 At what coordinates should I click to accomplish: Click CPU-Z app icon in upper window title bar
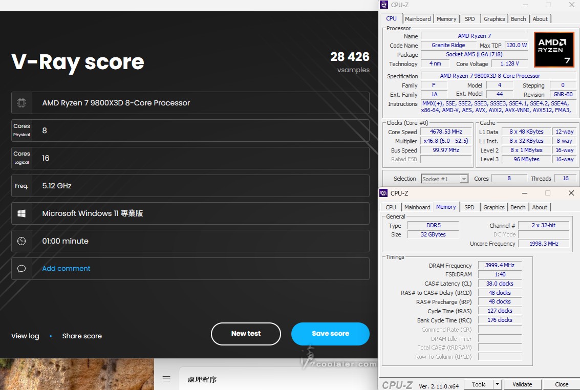point(384,5)
